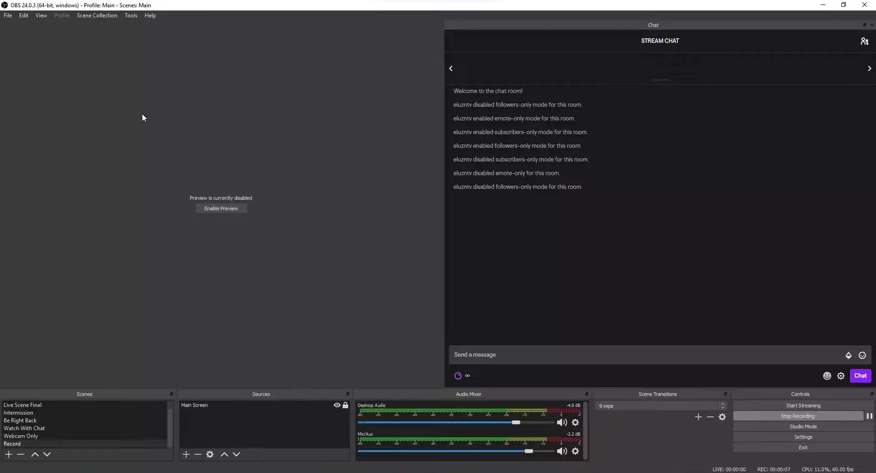The image size is (876, 473).
Task: Undock the Chat panel
Action: pos(864,25)
